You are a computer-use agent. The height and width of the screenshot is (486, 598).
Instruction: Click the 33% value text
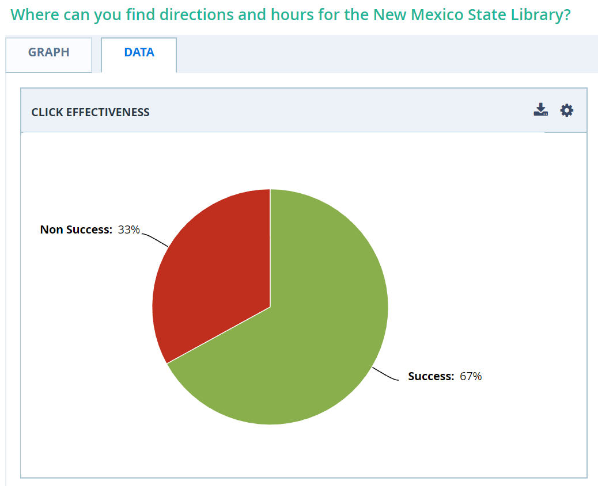tap(128, 229)
